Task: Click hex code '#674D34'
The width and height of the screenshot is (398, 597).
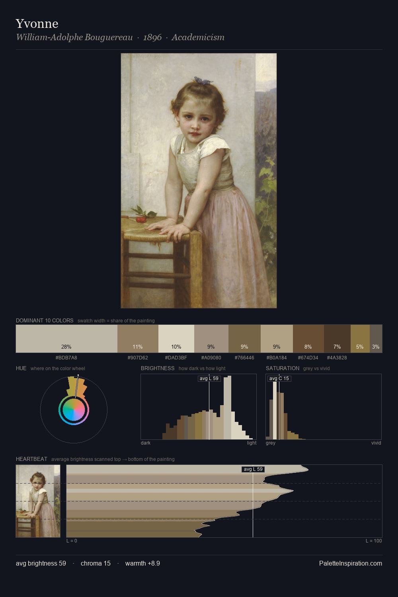Action: [x=308, y=358]
